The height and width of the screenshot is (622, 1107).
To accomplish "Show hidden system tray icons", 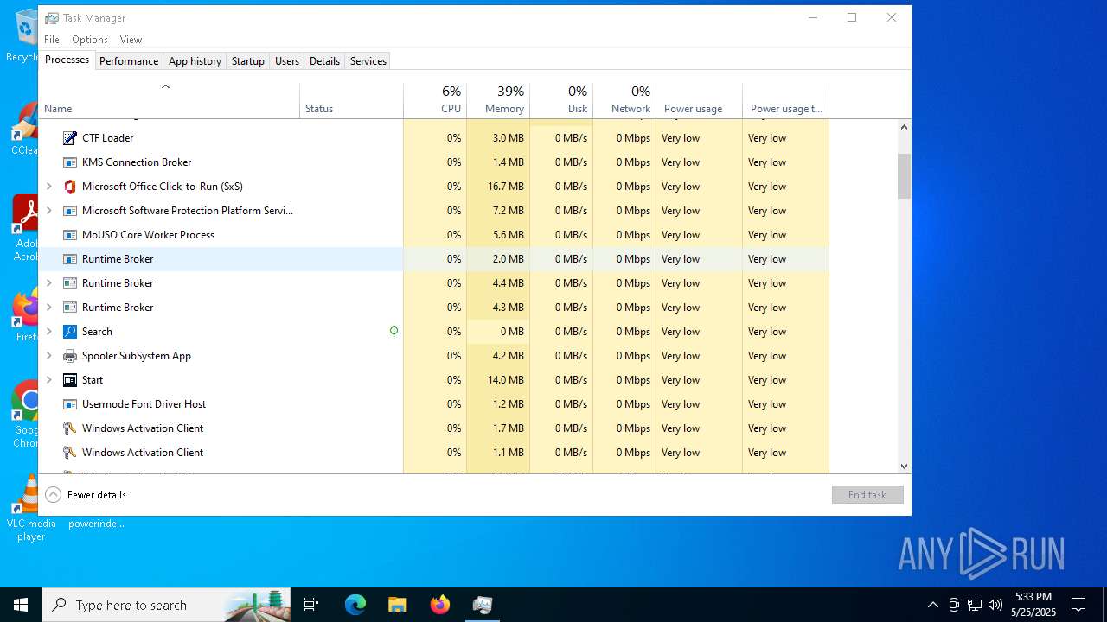I will 932,605.
